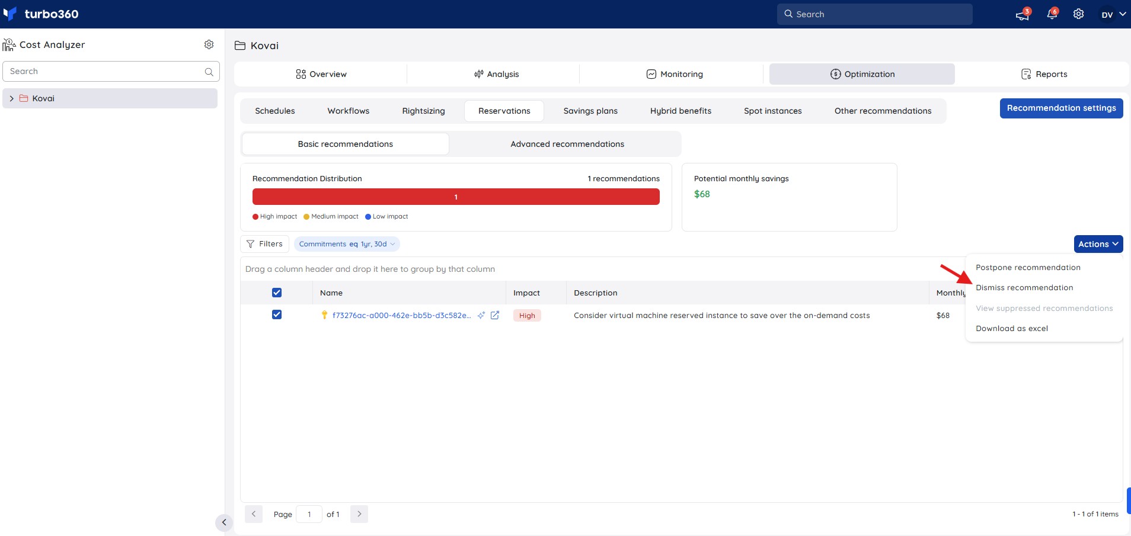The height and width of the screenshot is (536, 1131).
Task: Open the Commitments filter chip dropdown
Action: (x=347, y=244)
